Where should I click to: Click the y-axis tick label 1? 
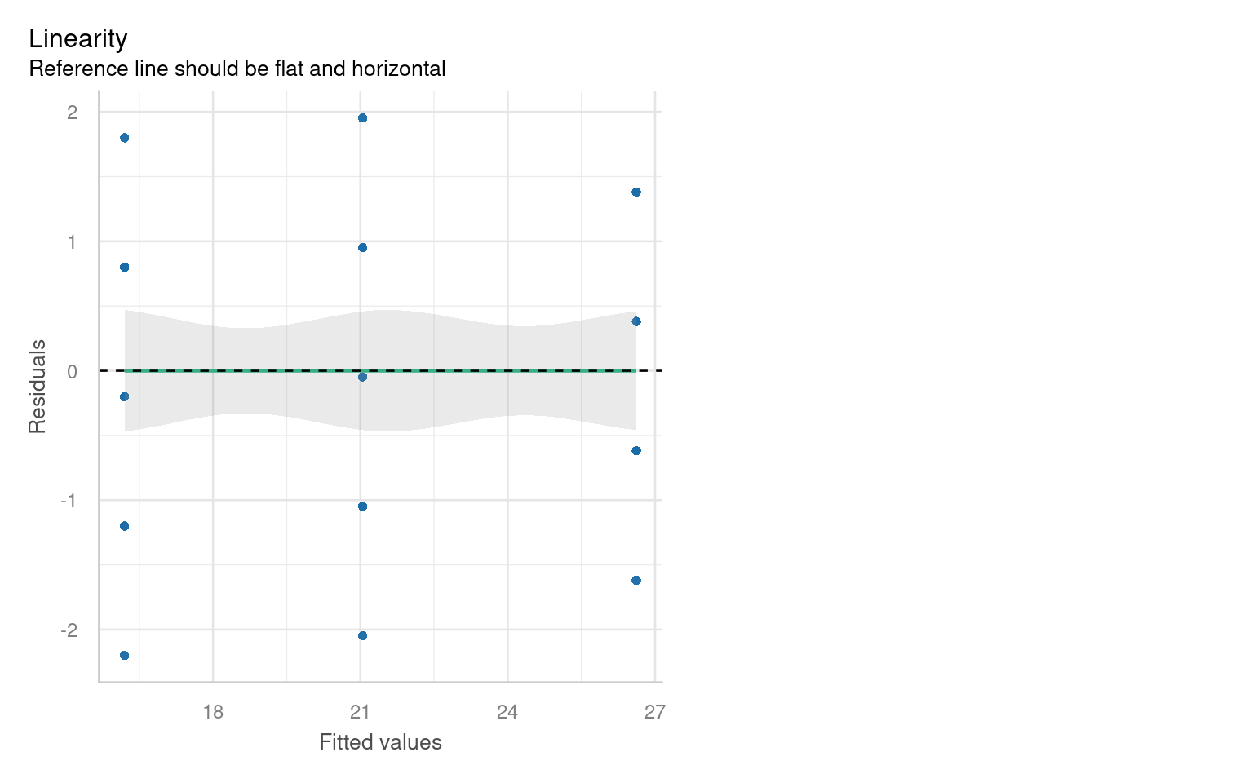pos(73,242)
